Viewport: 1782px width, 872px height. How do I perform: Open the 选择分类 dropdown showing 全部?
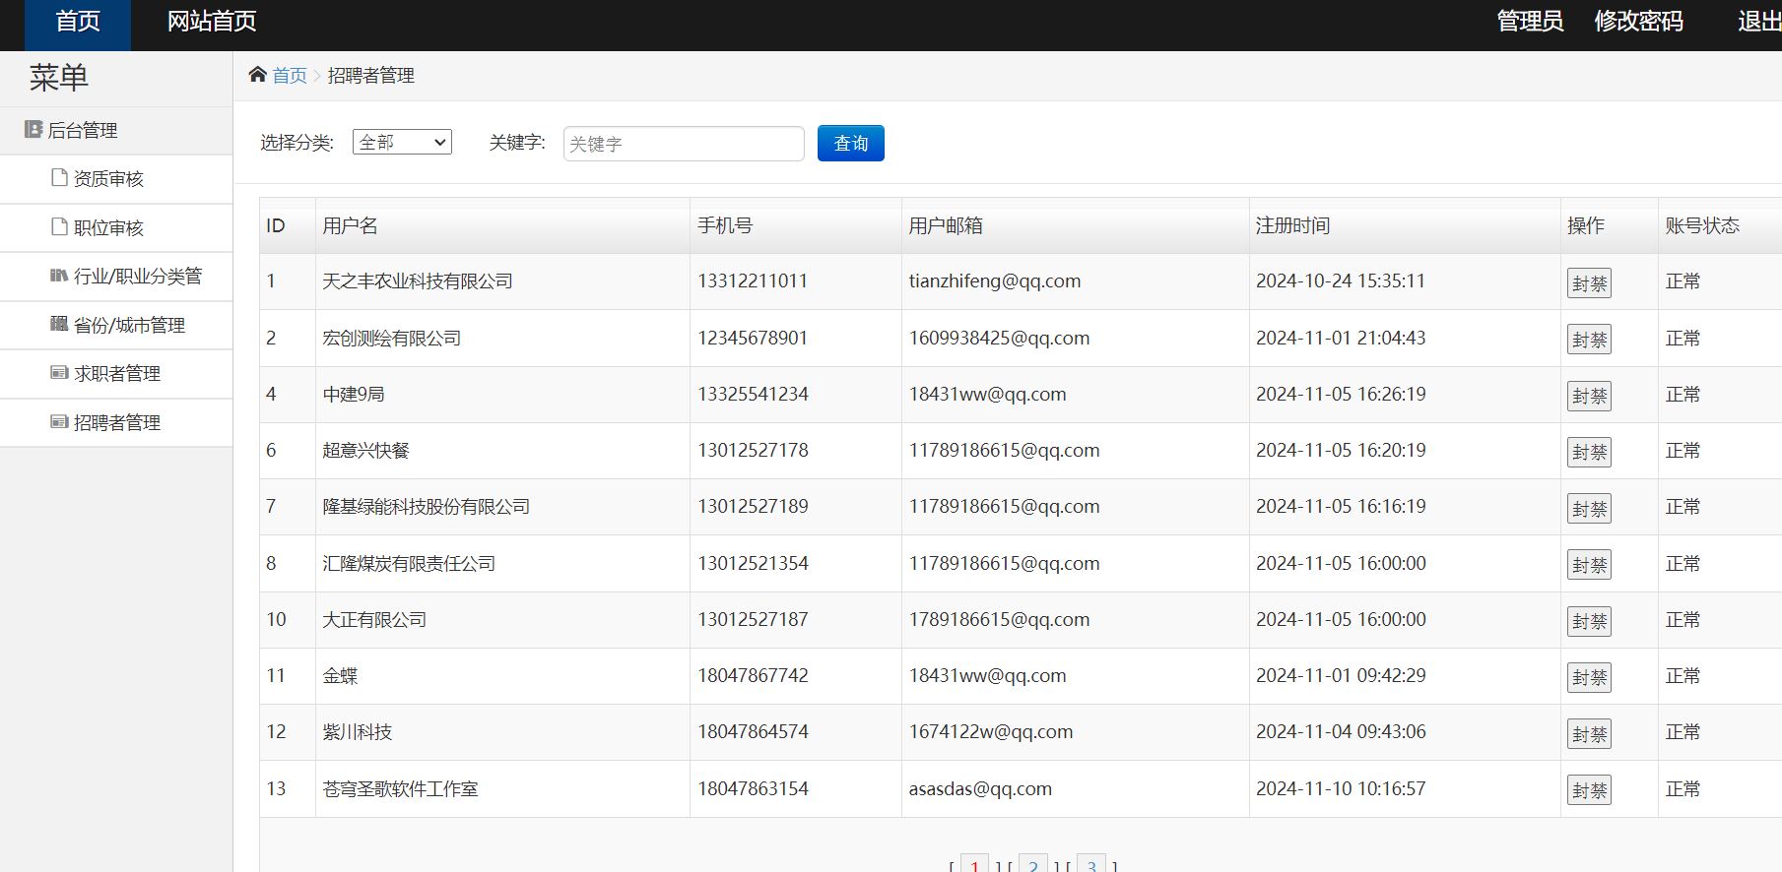click(402, 143)
